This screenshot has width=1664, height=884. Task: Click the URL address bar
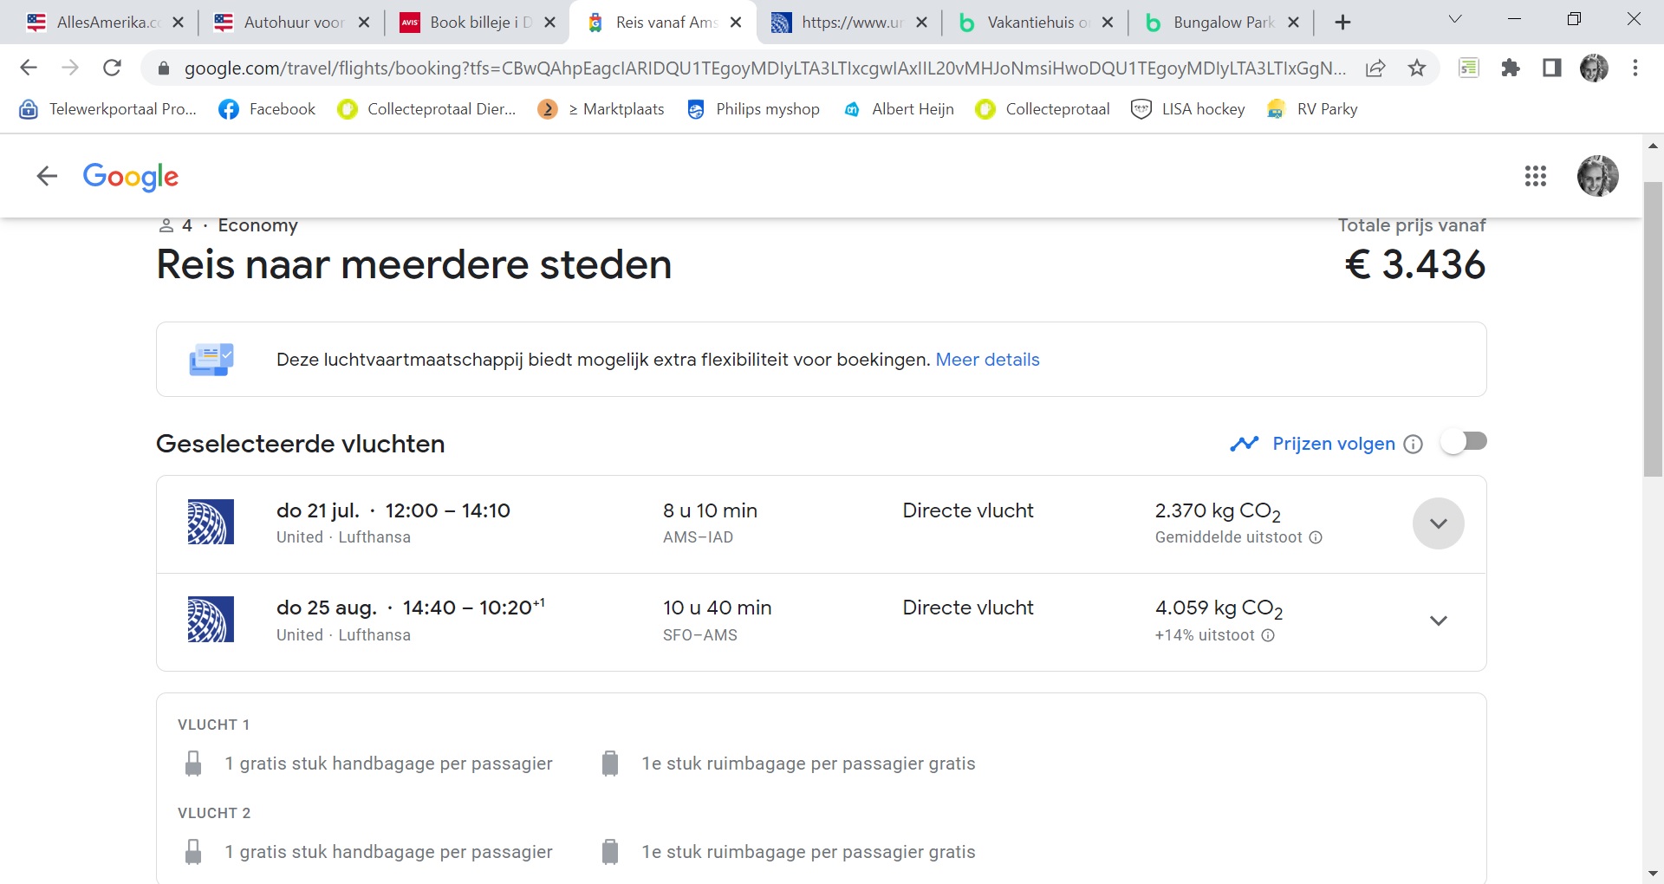[763, 68]
